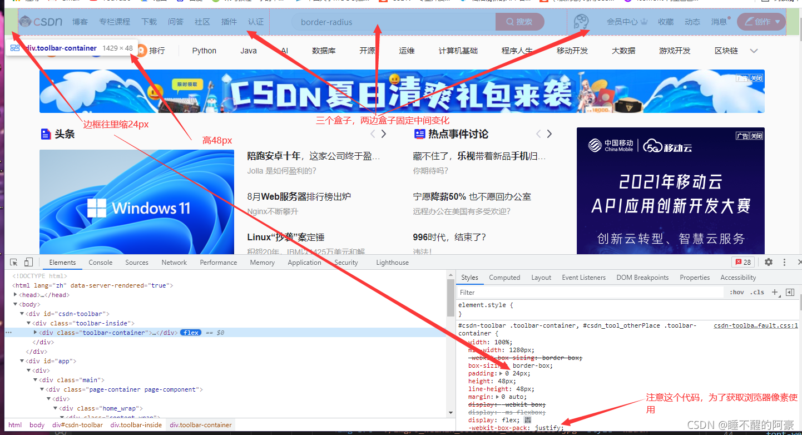Viewport: 802px width, 435px height.
Task: Expand more categories chevron after 区块链
Action: tap(754, 51)
